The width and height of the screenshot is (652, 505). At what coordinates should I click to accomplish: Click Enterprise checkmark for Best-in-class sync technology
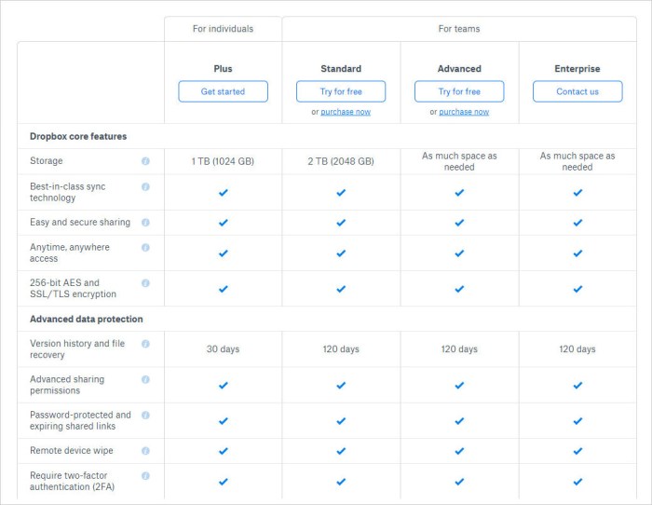[x=577, y=193]
